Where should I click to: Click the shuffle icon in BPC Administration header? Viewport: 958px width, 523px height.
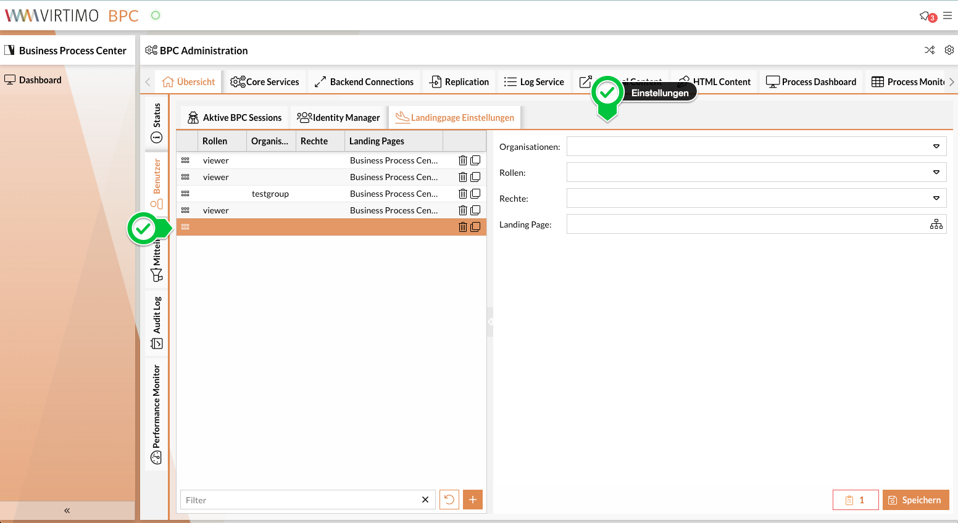click(930, 50)
